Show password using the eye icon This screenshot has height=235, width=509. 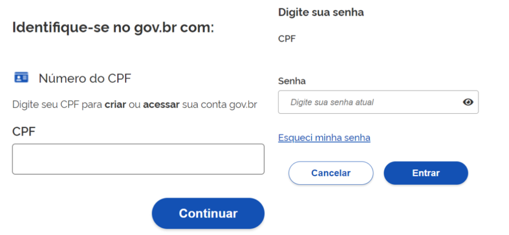pos(468,102)
